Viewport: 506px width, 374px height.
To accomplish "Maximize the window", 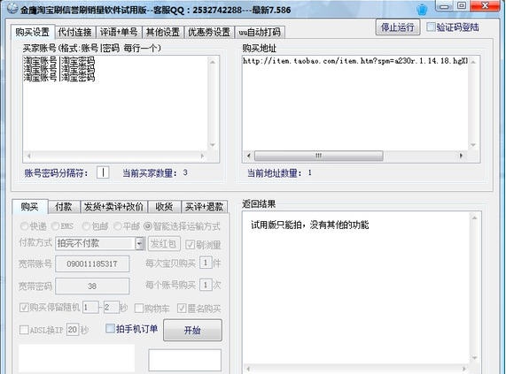I will pyautogui.click(x=462, y=6).
